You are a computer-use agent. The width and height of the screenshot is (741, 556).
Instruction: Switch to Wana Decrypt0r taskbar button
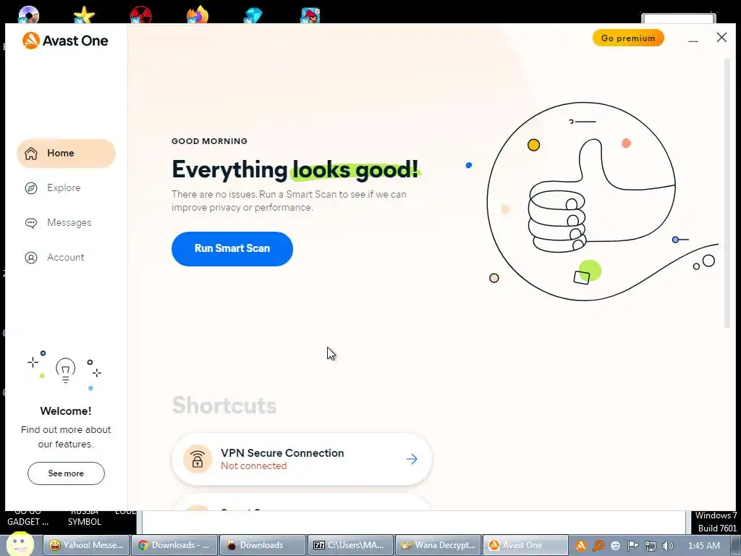pyautogui.click(x=438, y=545)
